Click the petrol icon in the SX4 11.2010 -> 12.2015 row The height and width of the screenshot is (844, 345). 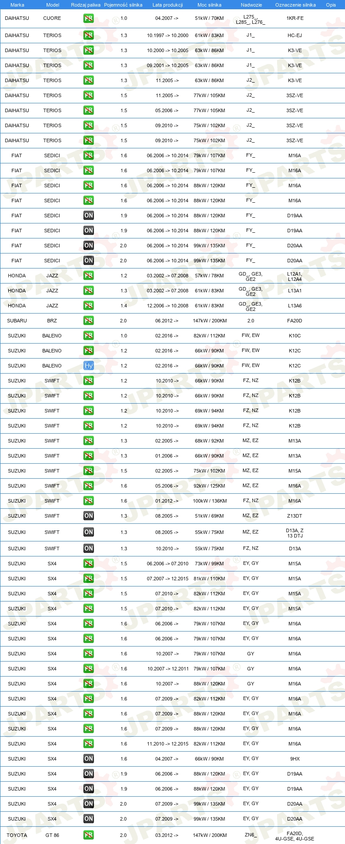[x=89, y=744]
